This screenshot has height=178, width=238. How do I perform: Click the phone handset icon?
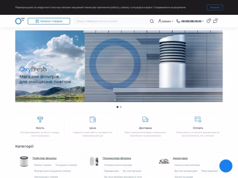[x=178, y=21]
